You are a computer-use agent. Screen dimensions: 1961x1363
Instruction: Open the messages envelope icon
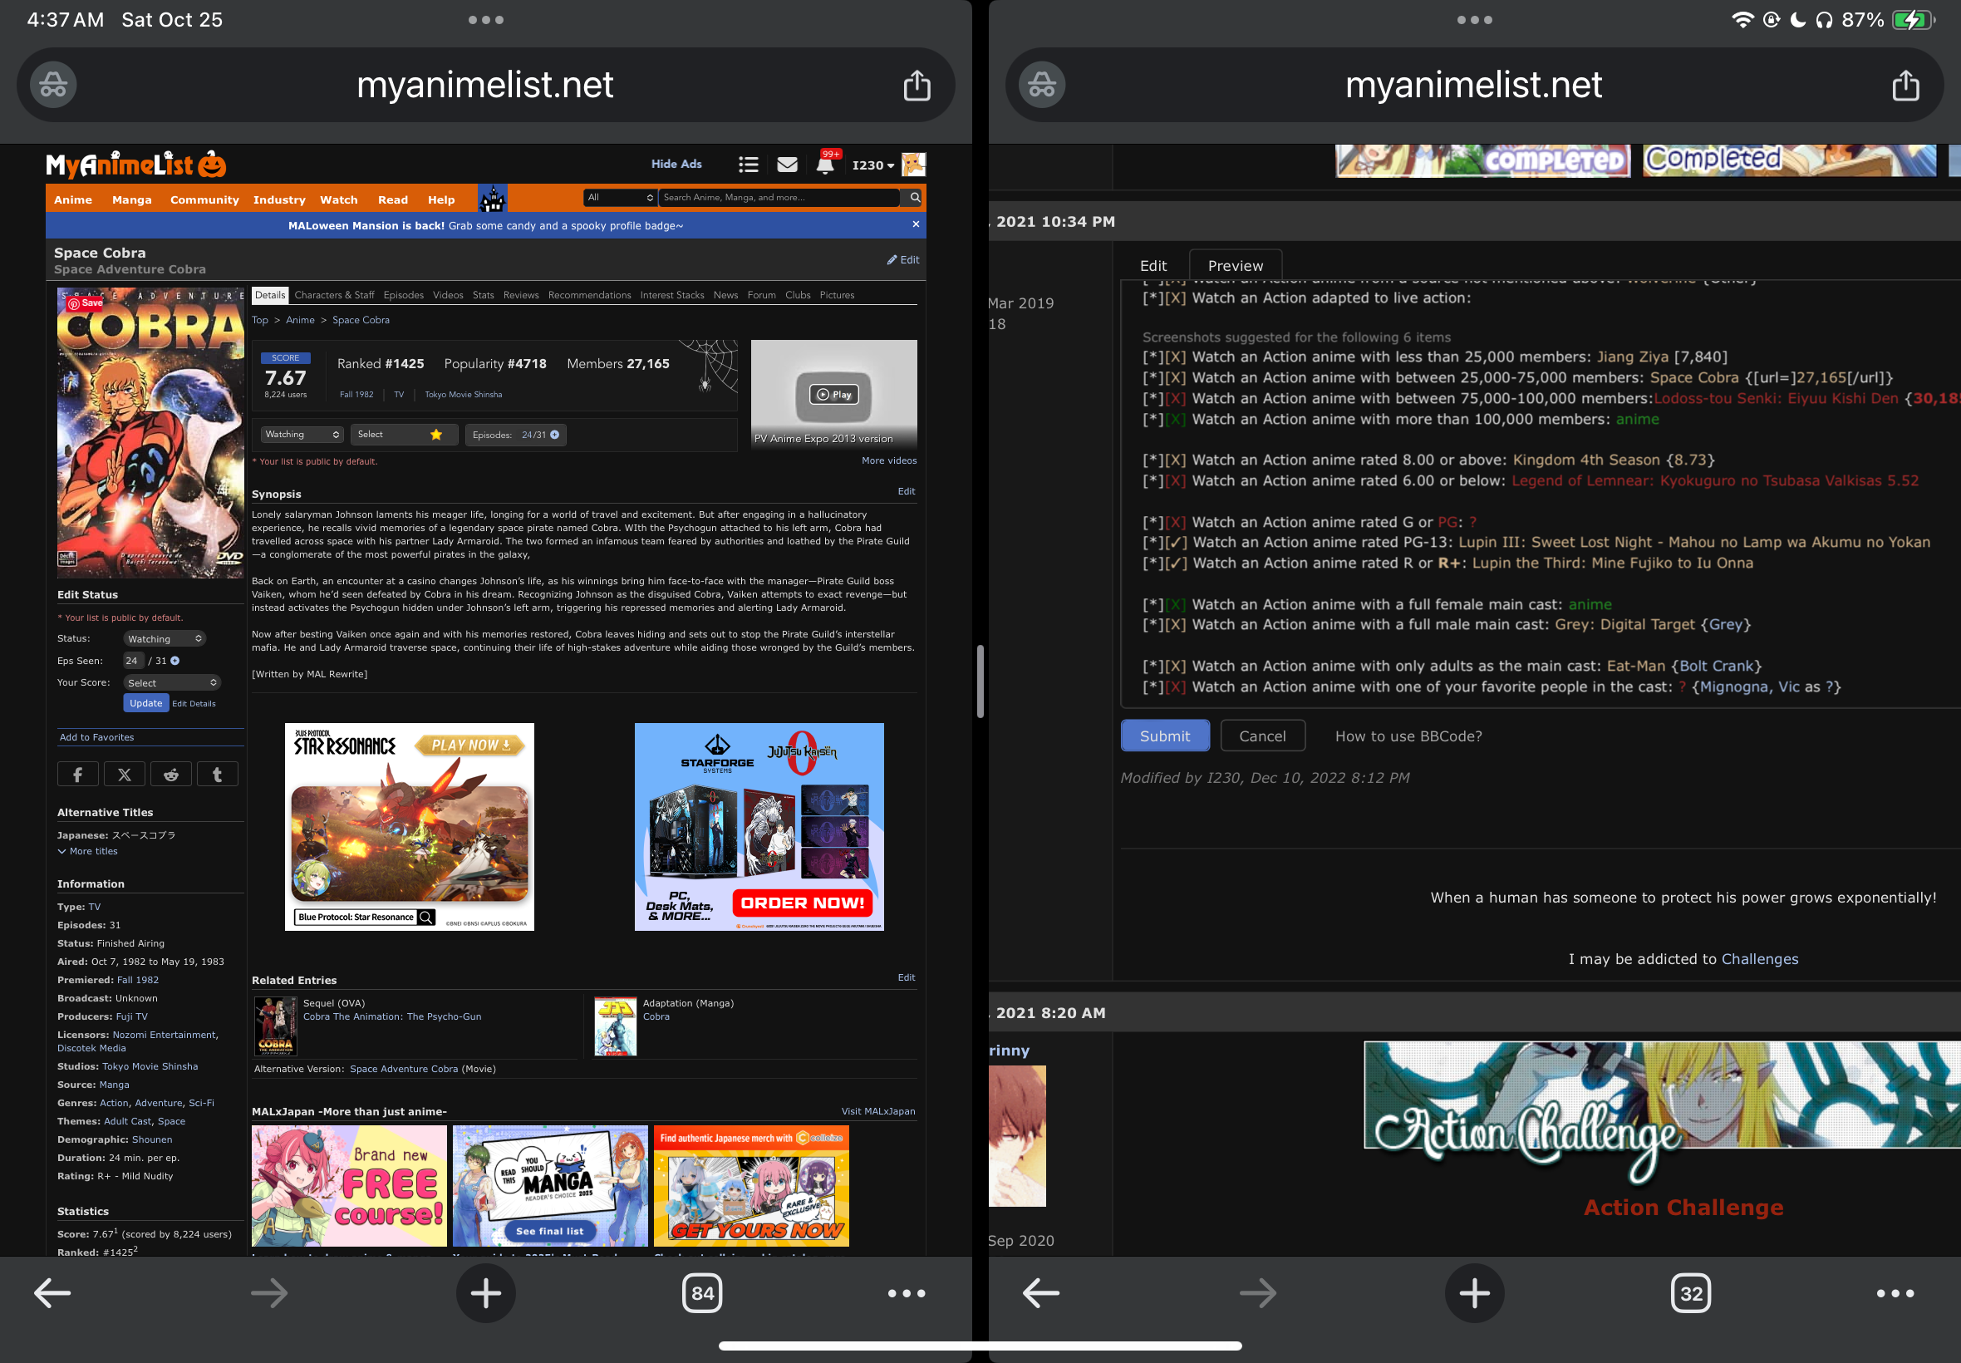787,165
